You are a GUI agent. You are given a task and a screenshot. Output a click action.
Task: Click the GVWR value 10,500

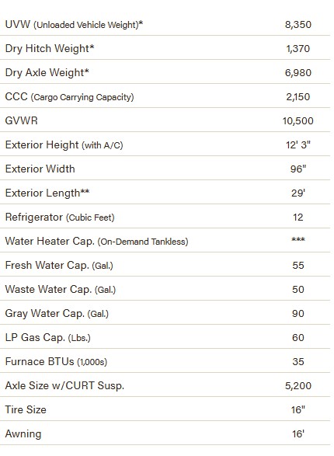298,120
